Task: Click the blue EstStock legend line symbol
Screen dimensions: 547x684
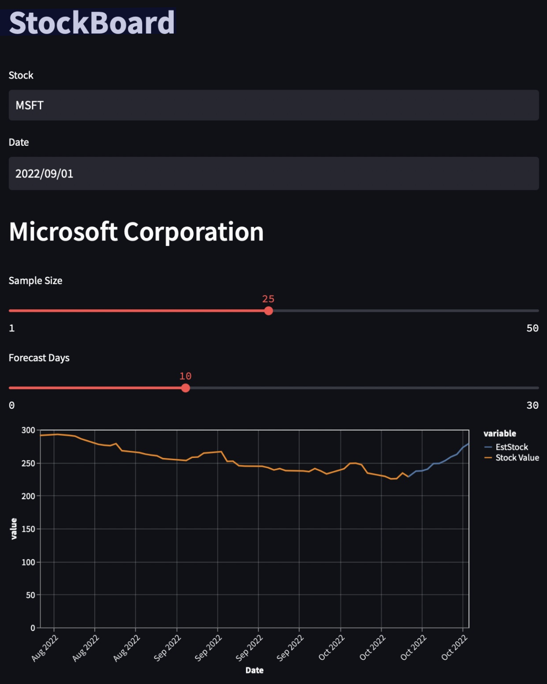Action: tap(488, 447)
